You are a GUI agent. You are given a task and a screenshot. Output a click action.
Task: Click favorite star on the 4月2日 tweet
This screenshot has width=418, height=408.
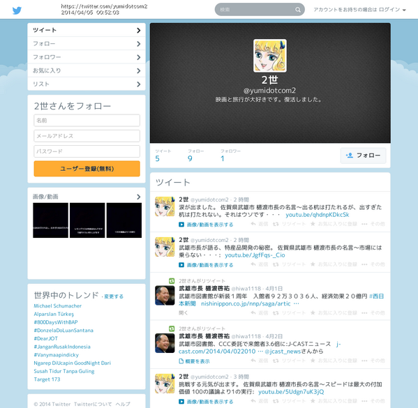click(x=313, y=361)
